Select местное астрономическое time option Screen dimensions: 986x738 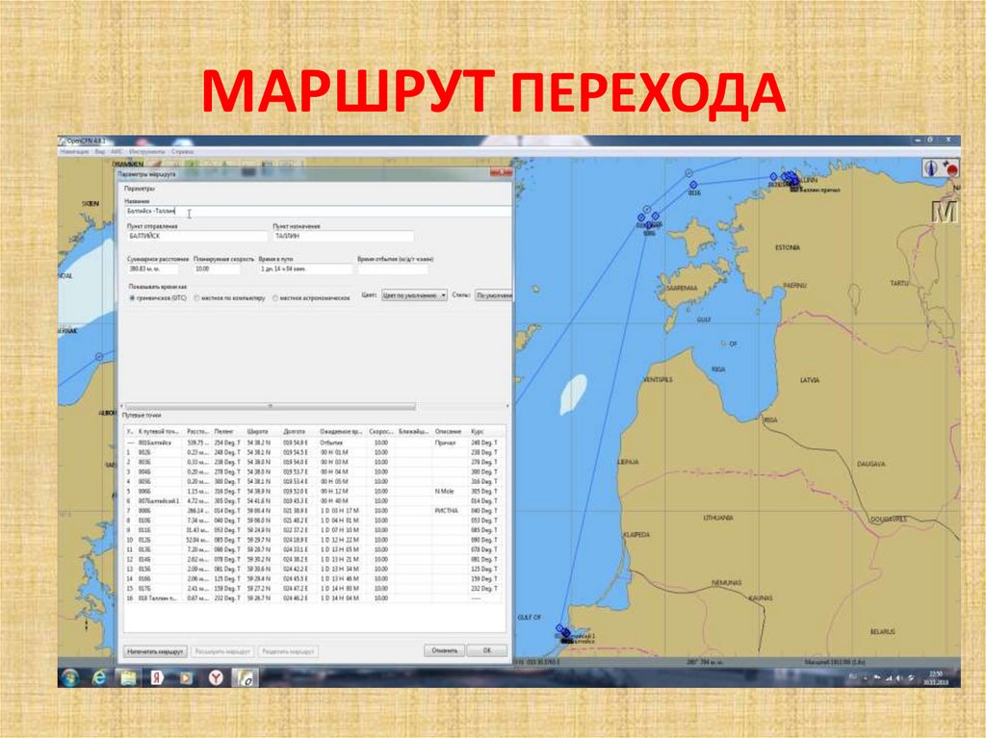click(311, 298)
